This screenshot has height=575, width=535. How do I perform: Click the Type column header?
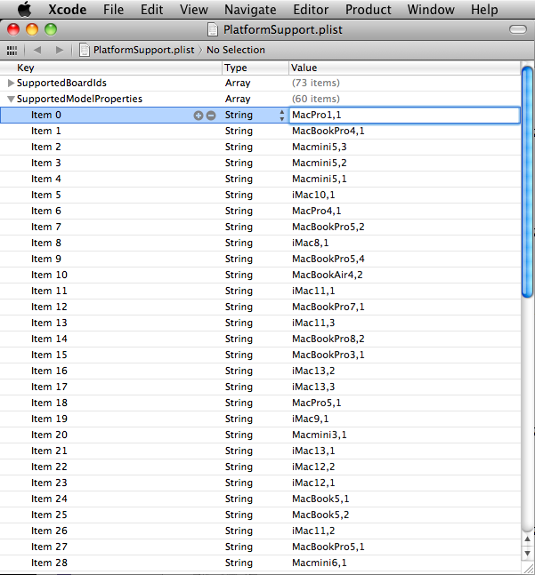(x=255, y=68)
